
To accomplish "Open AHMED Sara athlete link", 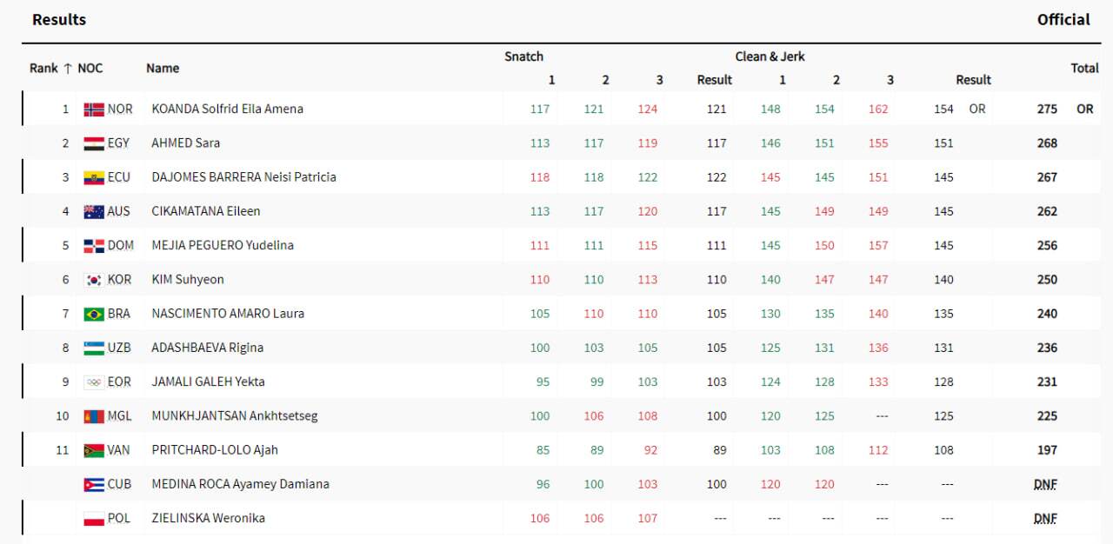I will (x=185, y=143).
